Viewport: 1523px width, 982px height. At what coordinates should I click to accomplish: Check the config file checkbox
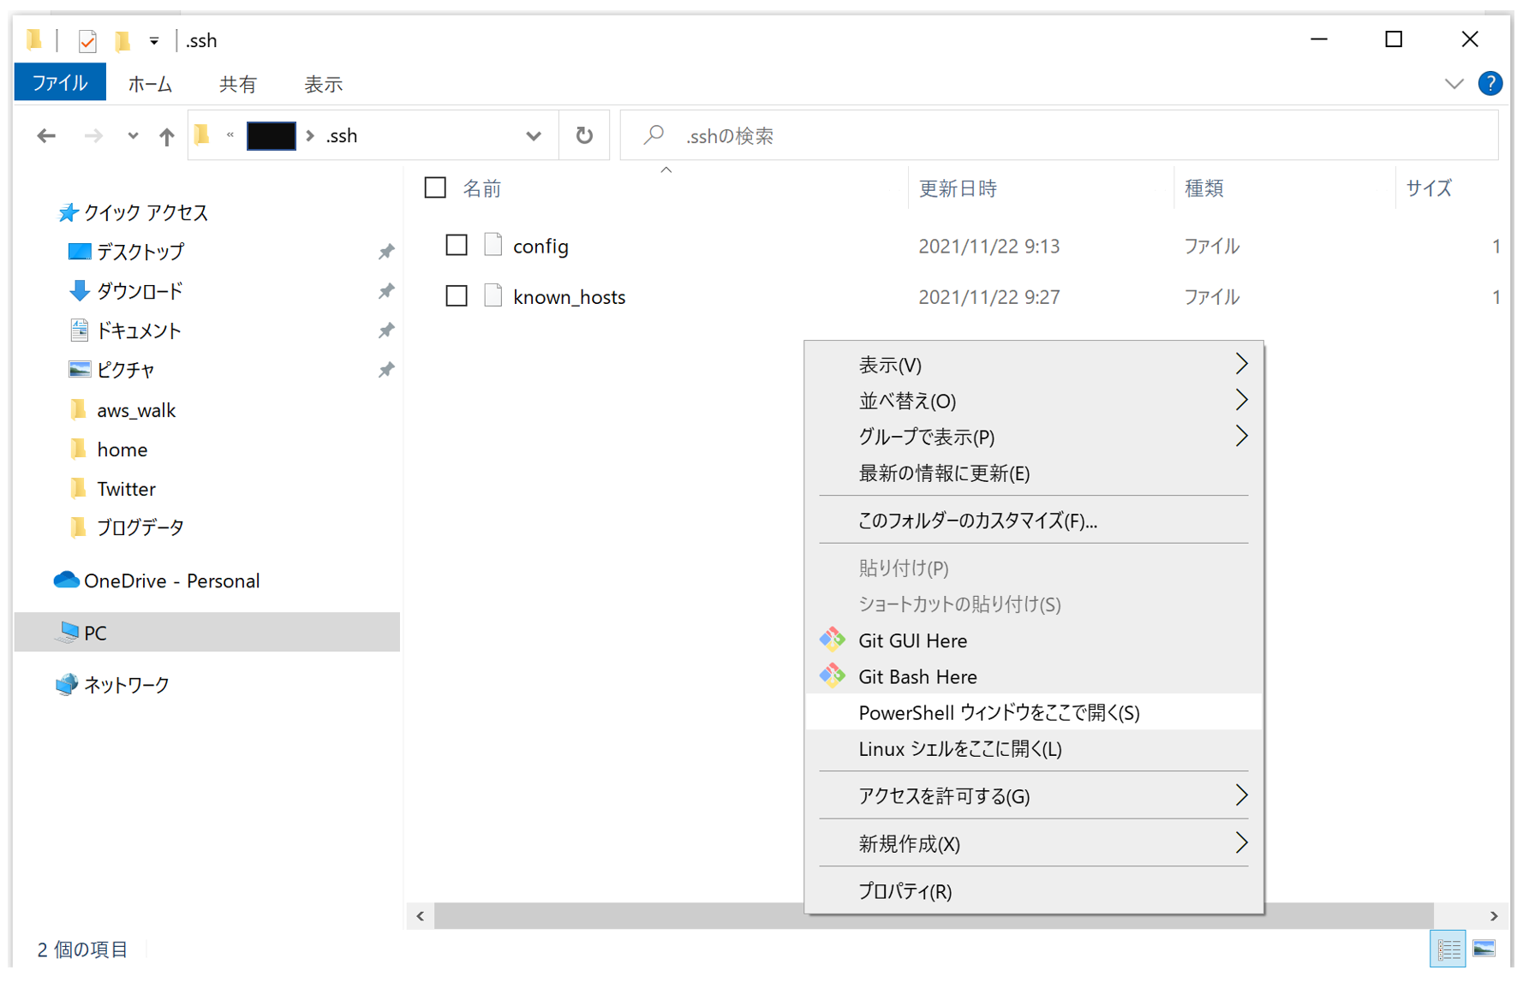(457, 246)
